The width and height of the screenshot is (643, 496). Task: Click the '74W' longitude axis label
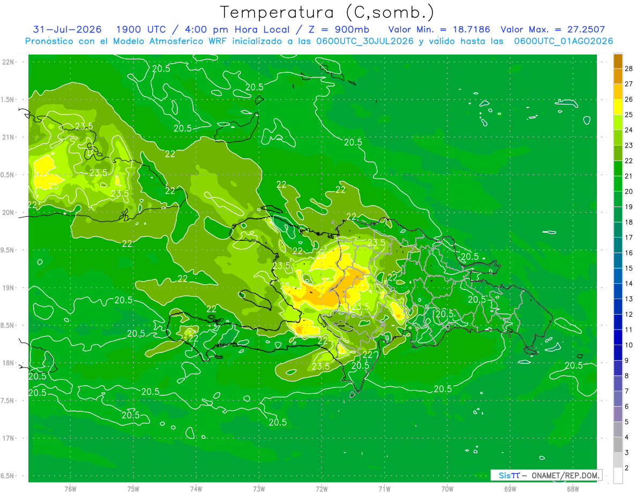196,489
